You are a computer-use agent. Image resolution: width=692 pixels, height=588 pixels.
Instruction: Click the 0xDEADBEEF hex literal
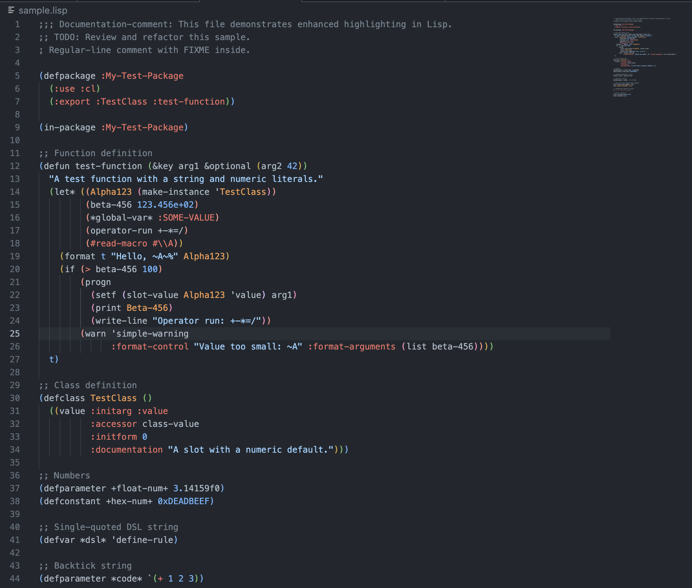click(x=183, y=501)
